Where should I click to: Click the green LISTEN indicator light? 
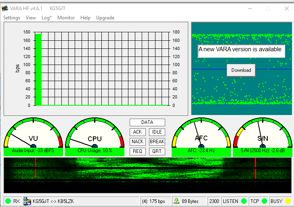tap(244, 201)
